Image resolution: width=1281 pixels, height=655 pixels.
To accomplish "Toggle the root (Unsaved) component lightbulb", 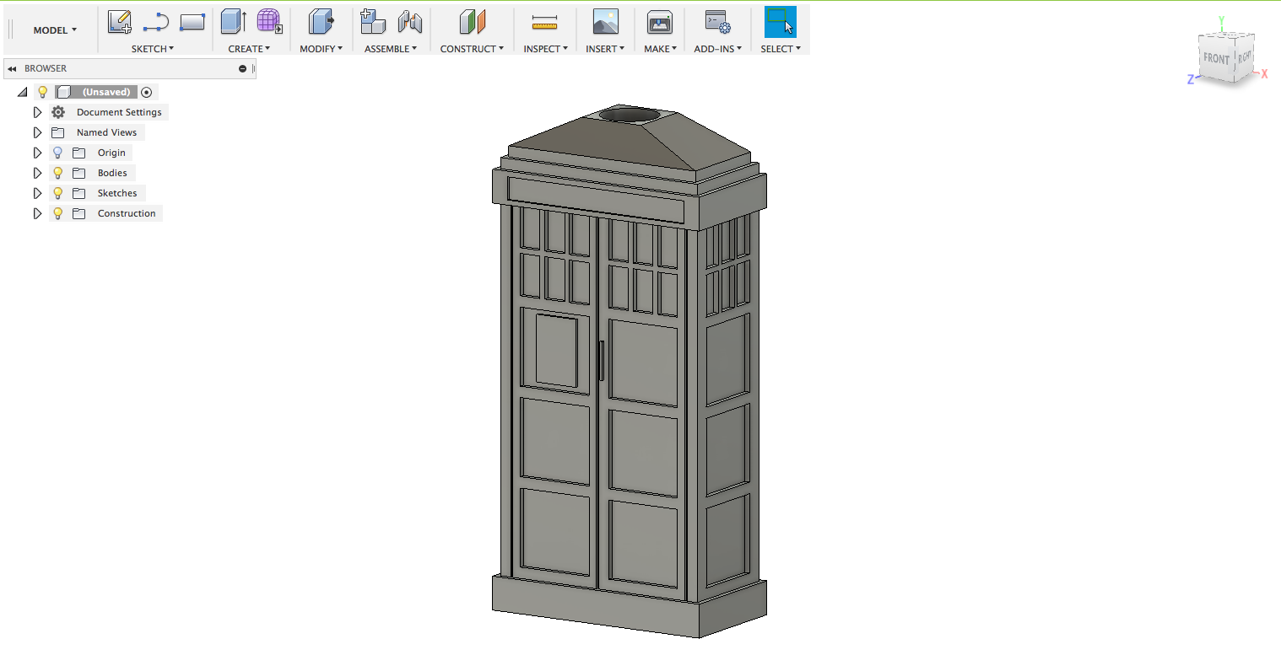I will (42, 92).
